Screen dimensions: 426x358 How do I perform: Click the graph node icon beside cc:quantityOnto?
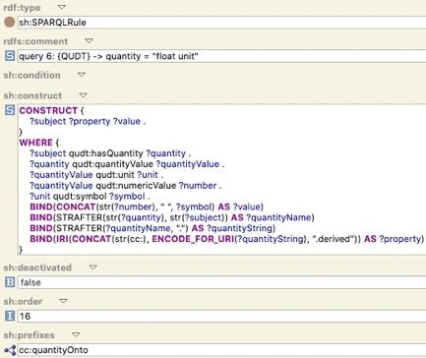(x=10, y=350)
